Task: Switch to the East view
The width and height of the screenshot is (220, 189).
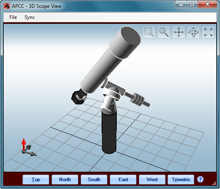Action: point(123,180)
